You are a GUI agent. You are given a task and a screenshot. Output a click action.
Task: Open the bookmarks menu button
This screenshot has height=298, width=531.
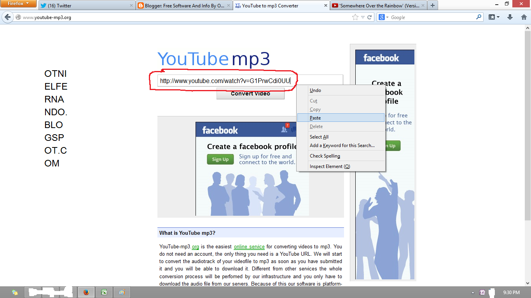tap(494, 17)
